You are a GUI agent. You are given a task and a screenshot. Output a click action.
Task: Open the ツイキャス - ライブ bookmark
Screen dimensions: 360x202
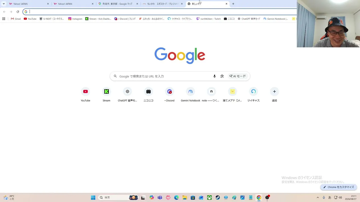pos(180,19)
